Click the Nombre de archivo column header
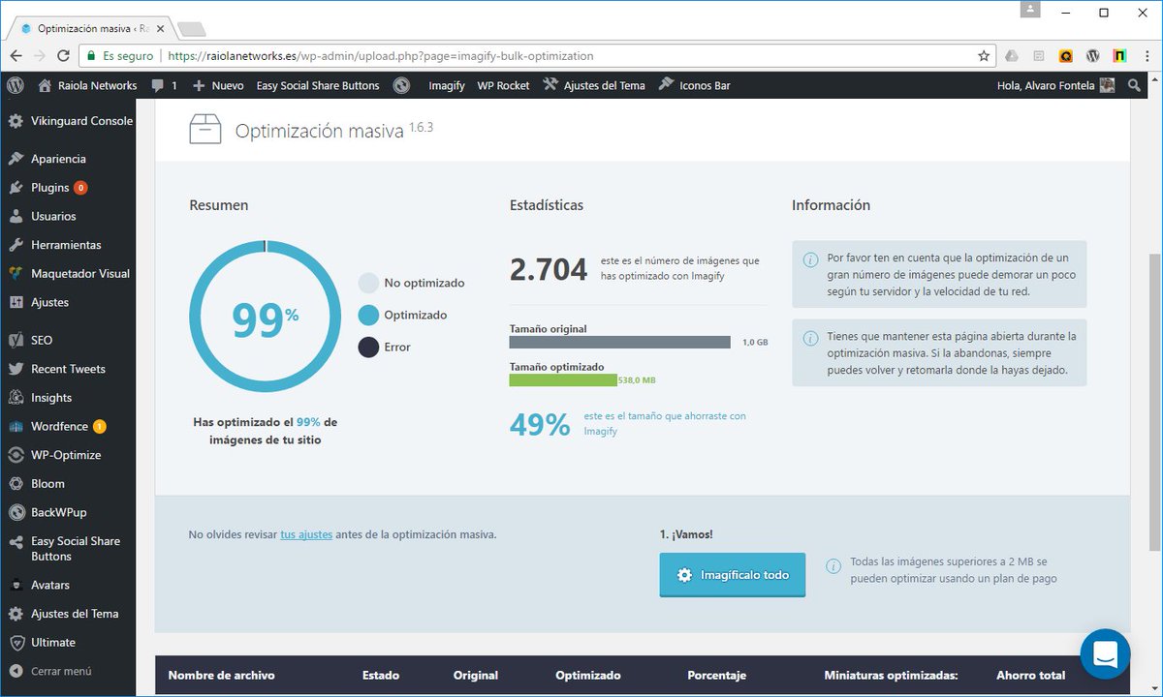The image size is (1163, 697). [x=221, y=675]
